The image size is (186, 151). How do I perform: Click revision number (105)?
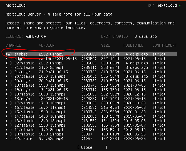click(x=86, y=139)
